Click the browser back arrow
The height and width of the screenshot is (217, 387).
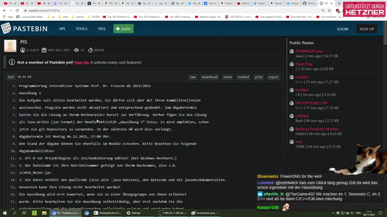(x=5, y=11)
